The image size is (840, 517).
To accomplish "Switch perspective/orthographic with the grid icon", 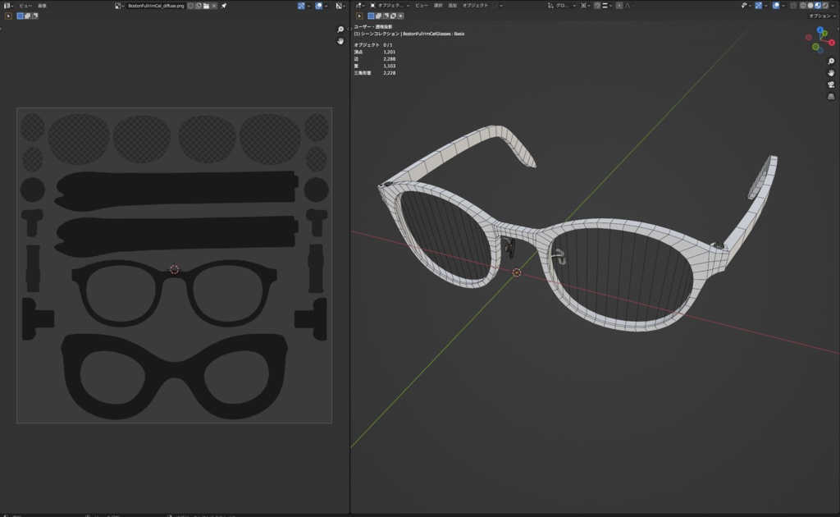I will coord(831,97).
